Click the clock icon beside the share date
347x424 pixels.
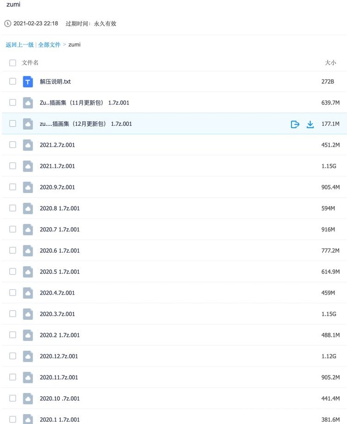(8, 24)
